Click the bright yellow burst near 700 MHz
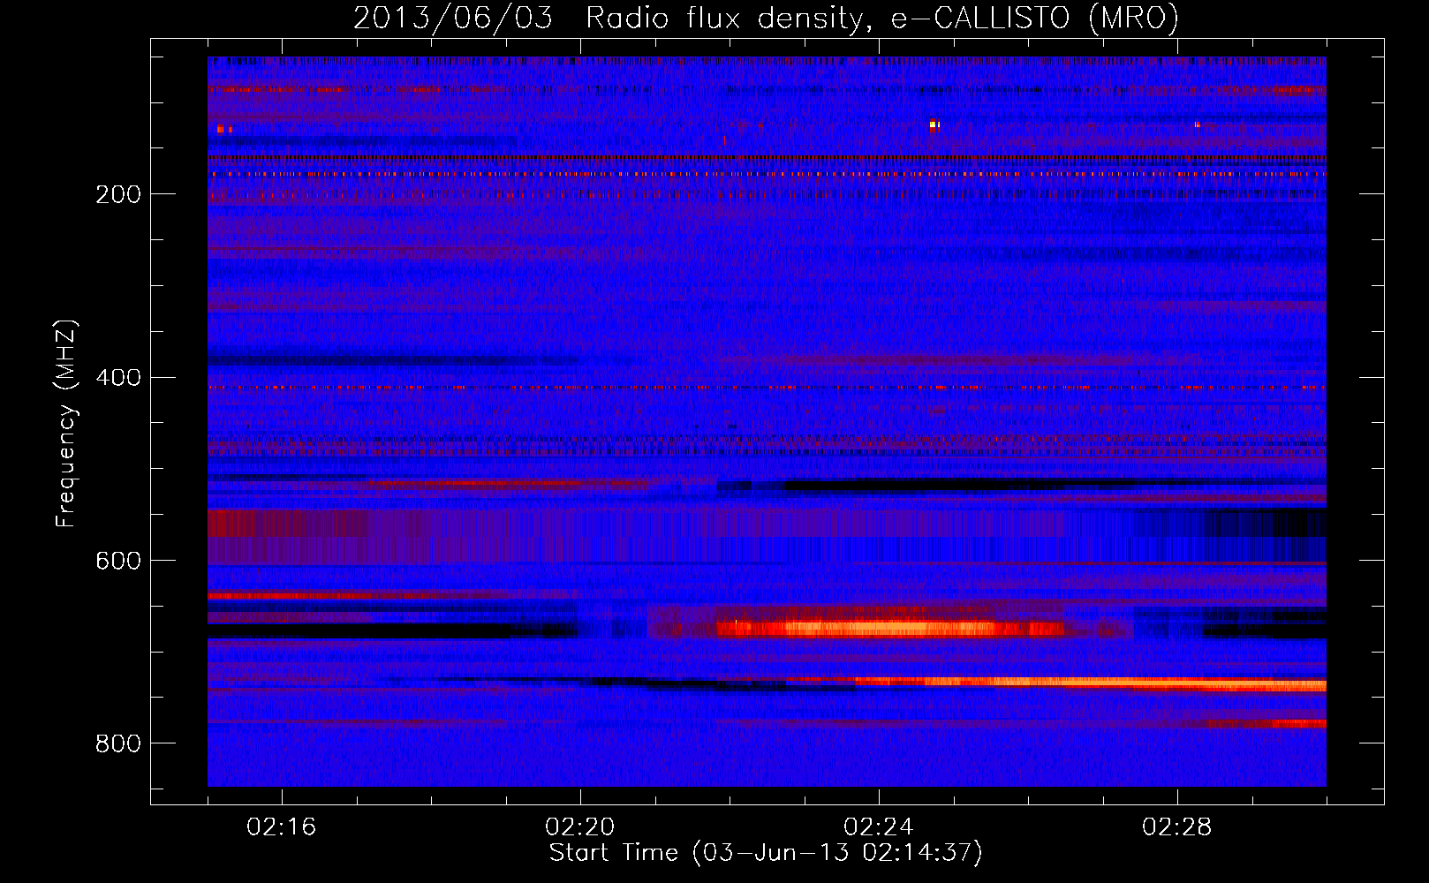 click(892, 629)
